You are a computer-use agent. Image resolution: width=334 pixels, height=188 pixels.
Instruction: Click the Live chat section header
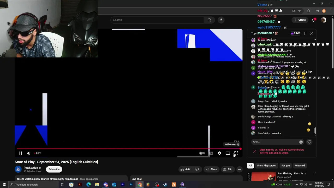tap(136, 179)
